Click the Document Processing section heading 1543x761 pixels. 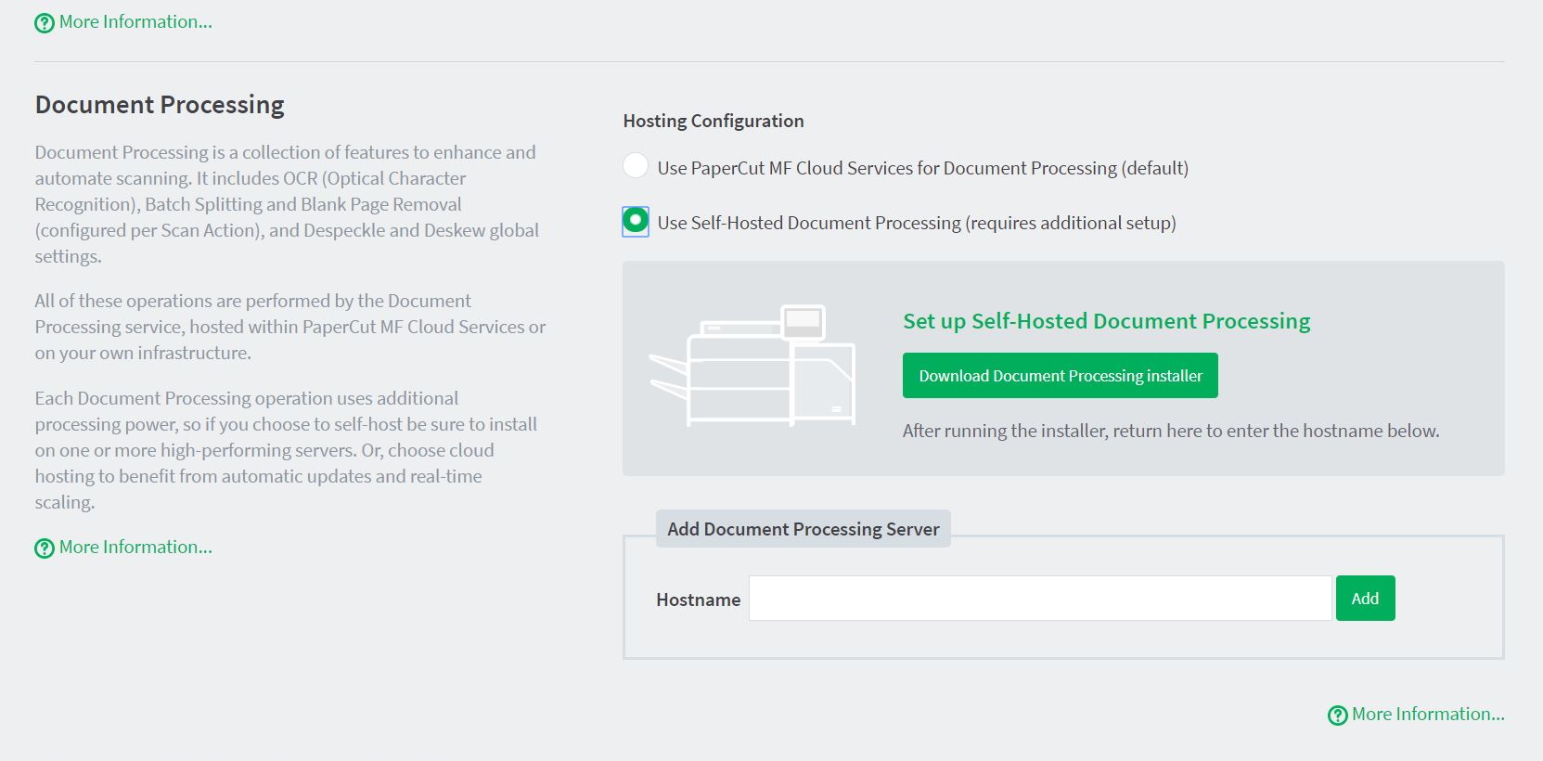pyautogui.click(x=160, y=105)
